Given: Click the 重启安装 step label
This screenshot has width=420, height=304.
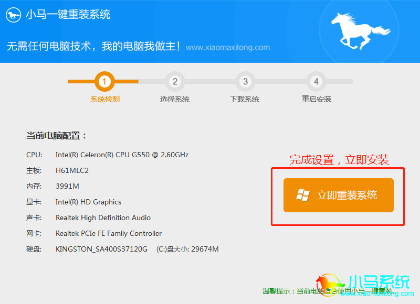Looking at the screenshot, I should (317, 99).
